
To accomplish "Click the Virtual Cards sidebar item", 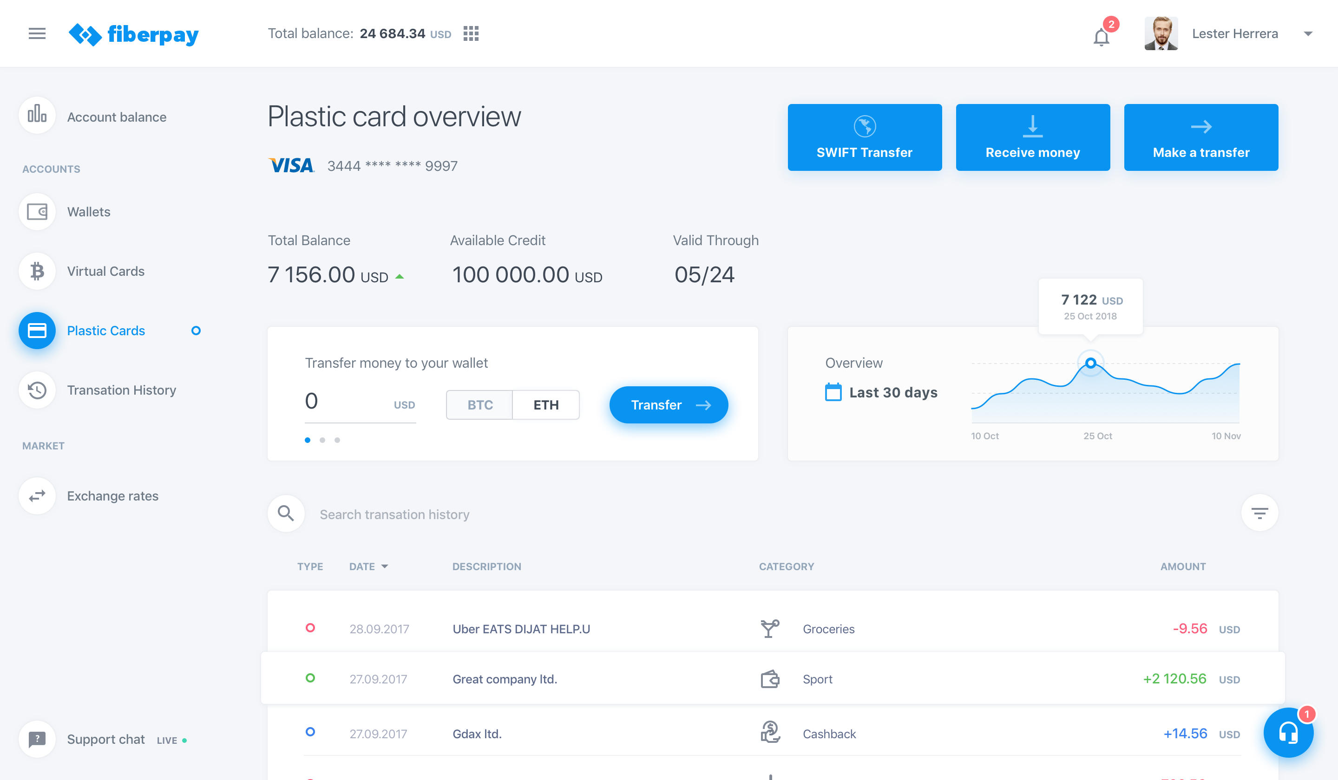I will tap(106, 270).
